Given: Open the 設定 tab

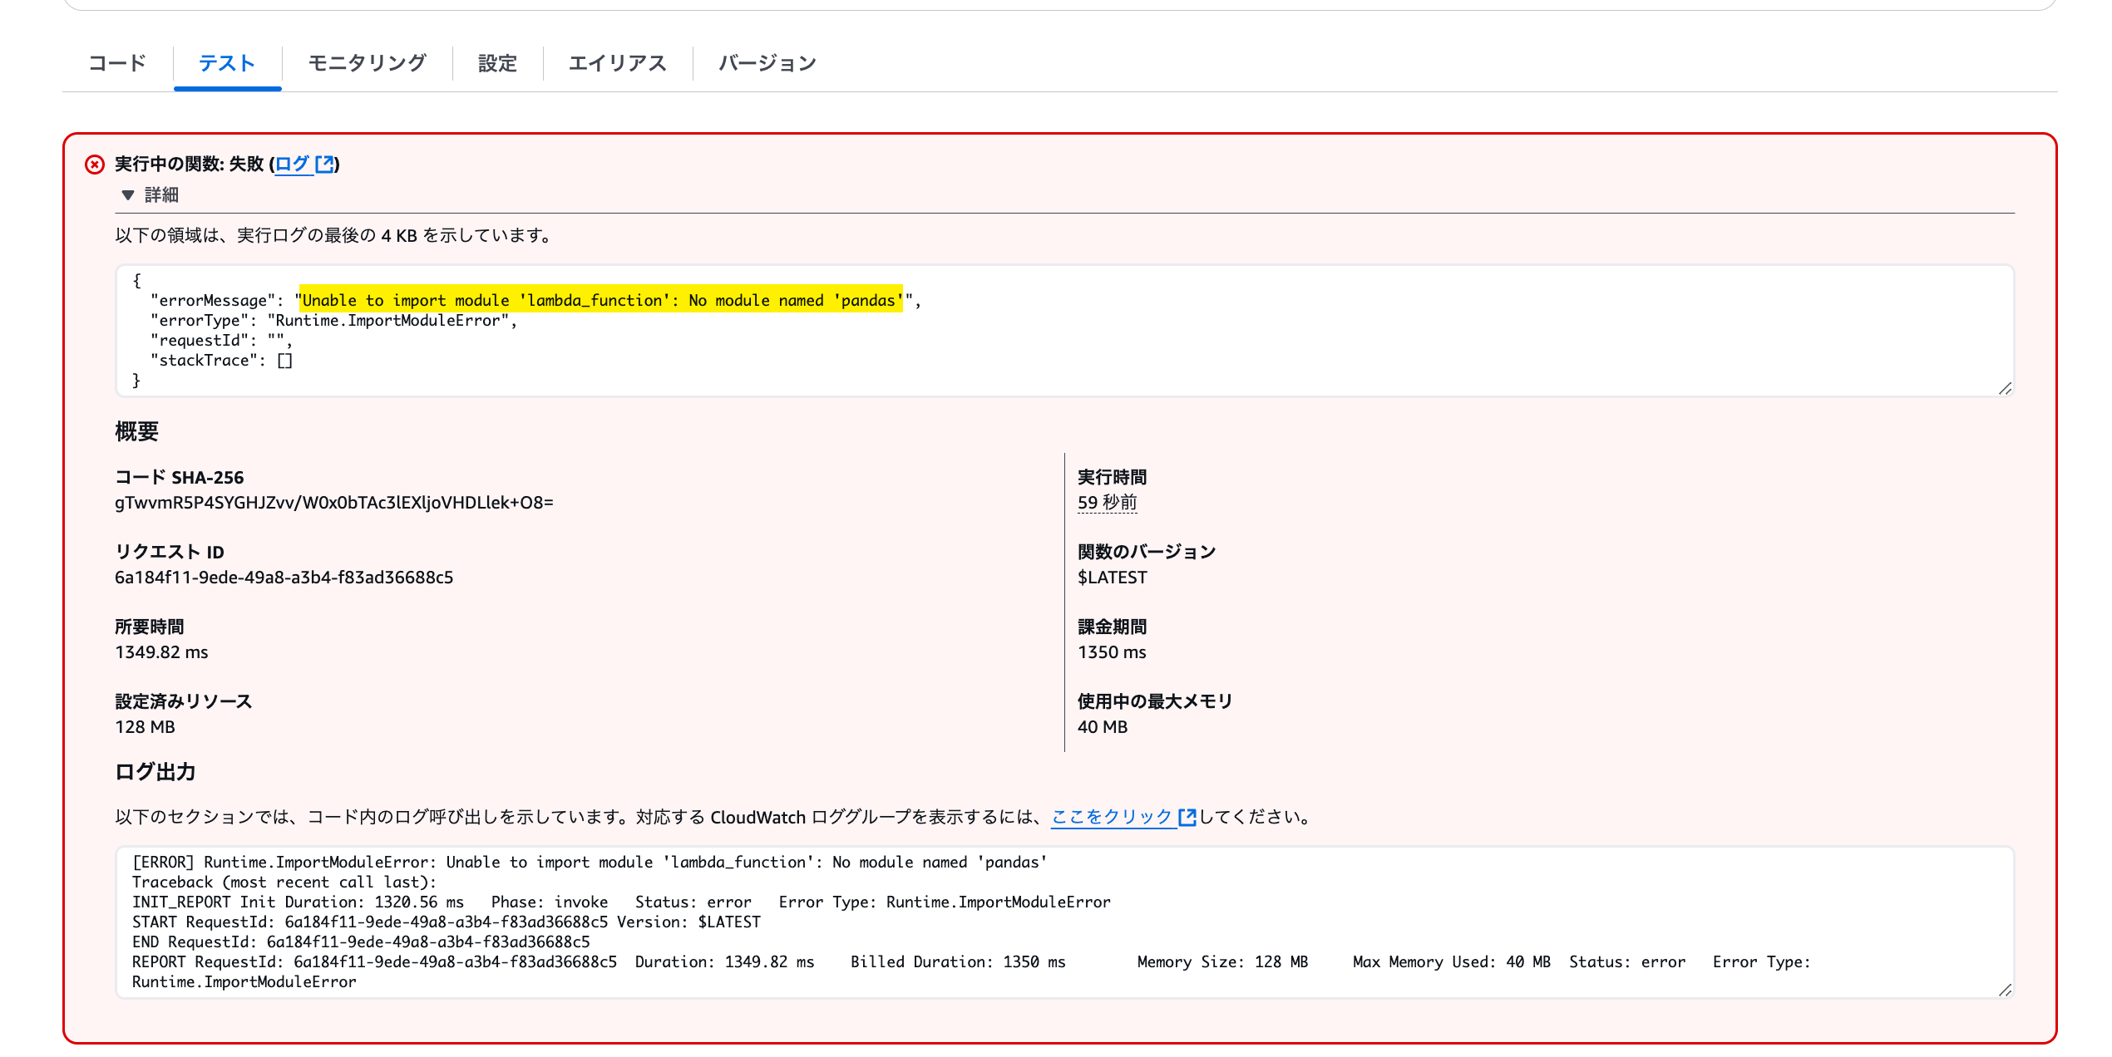Looking at the screenshot, I should click(497, 63).
